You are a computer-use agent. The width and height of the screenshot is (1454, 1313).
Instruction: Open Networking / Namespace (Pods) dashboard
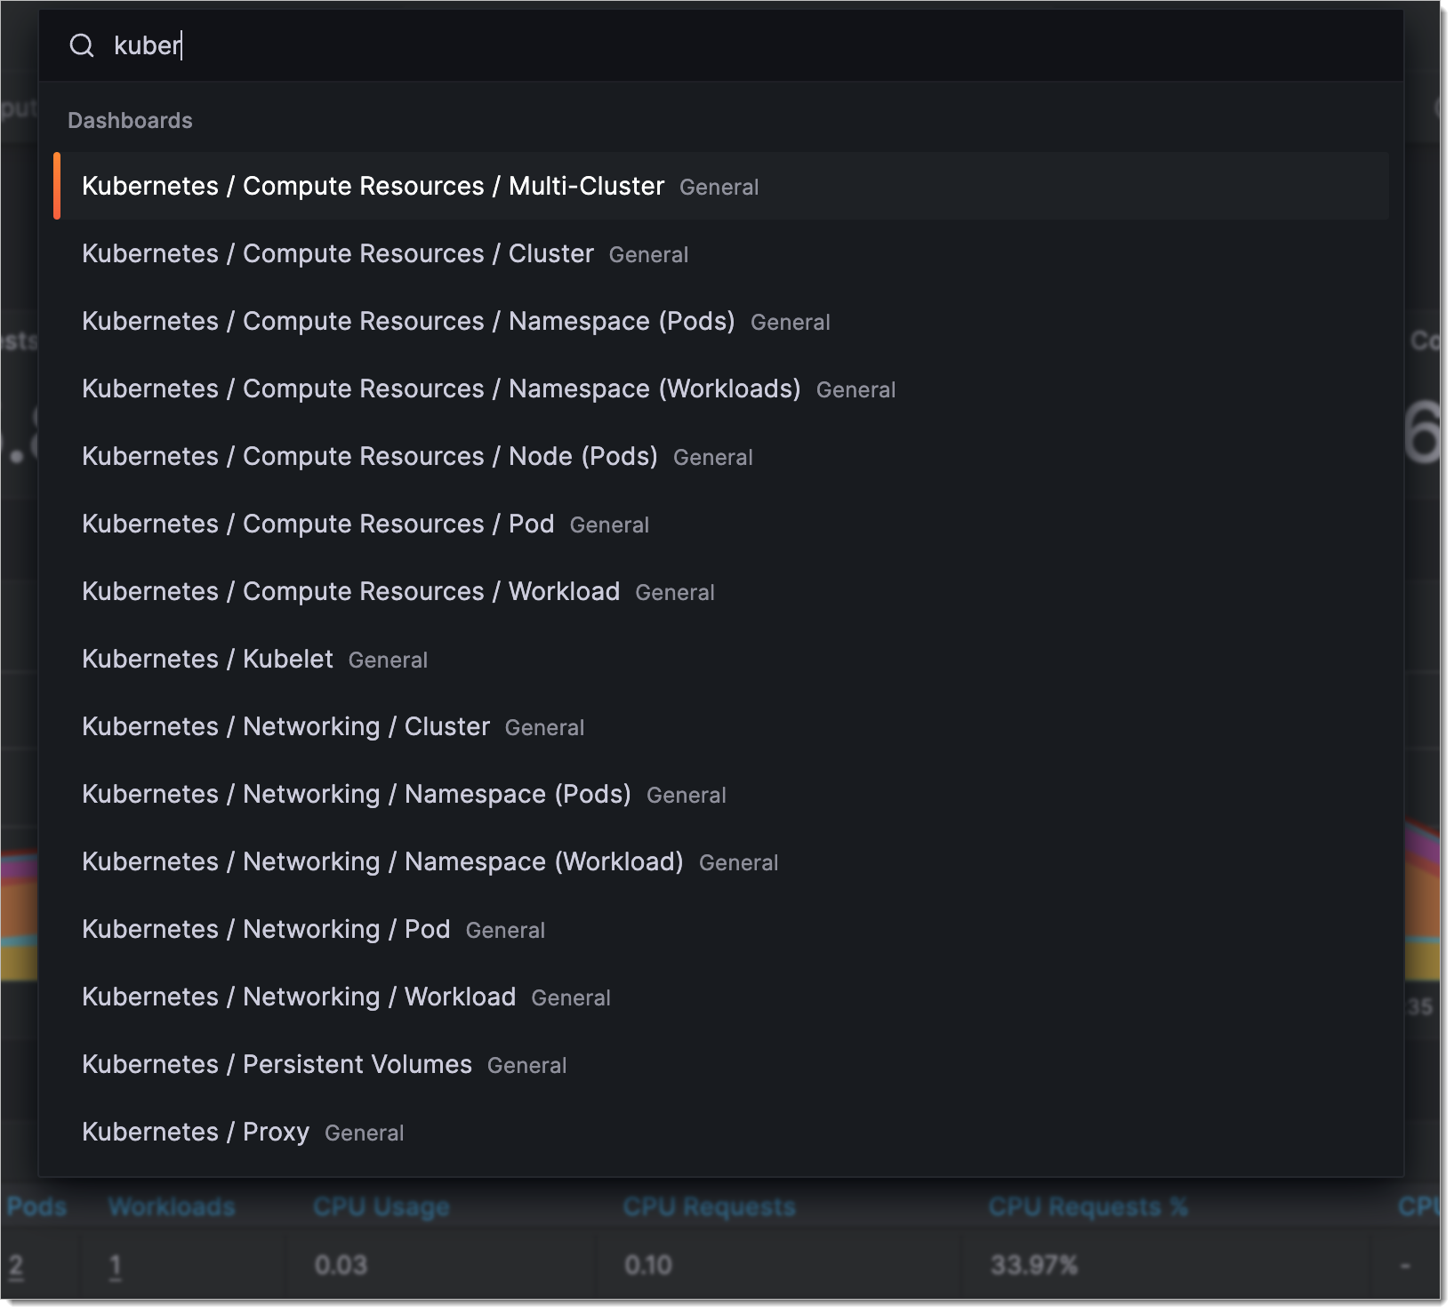coord(721,794)
